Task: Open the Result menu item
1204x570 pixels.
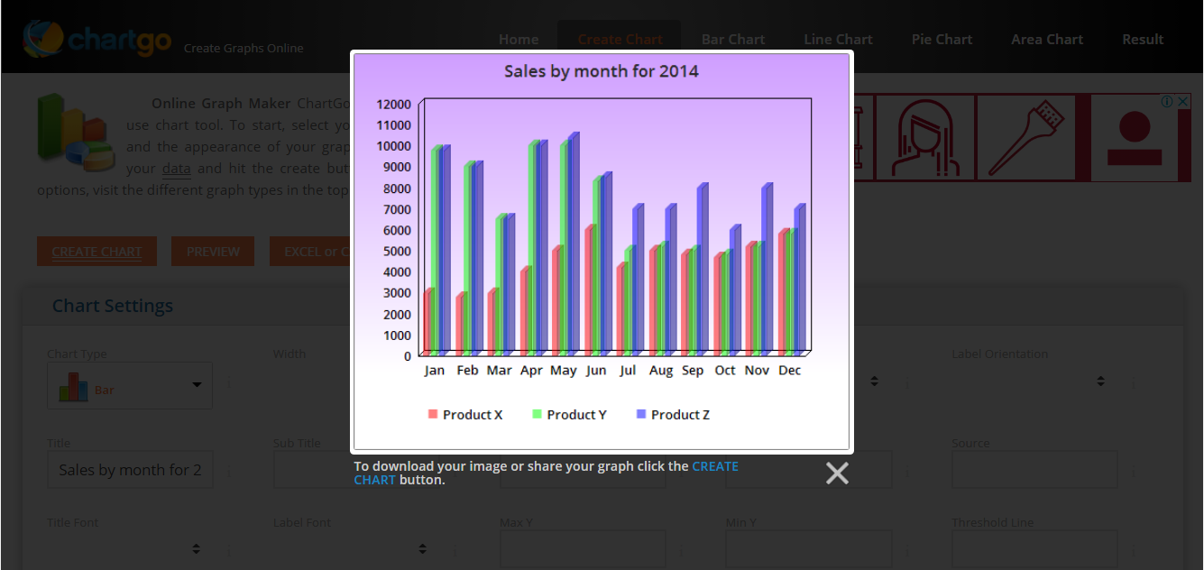Action: coord(1143,40)
